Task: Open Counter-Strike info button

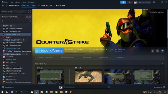Action: click(x=157, y=51)
